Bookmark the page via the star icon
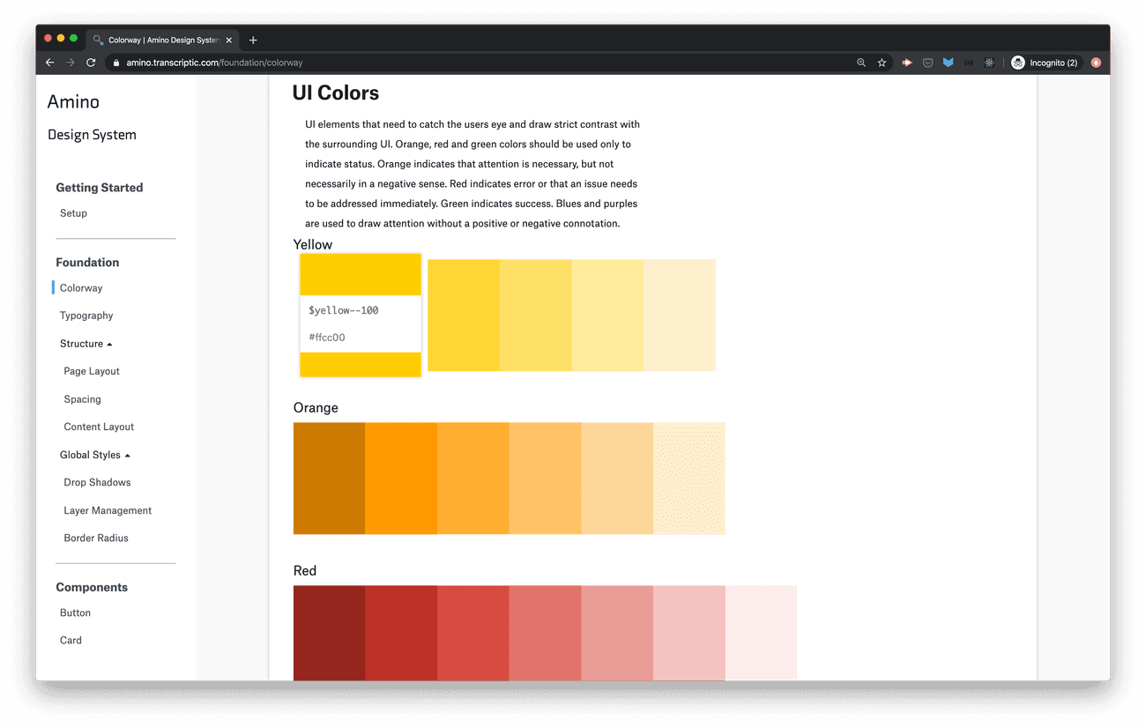The height and width of the screenshot is (728, 1146). click(881, 63)
